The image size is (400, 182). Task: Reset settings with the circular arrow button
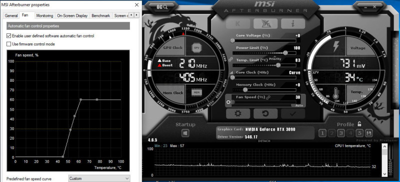pos(265,114)
